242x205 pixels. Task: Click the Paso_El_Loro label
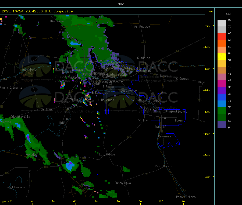(186, 197)
